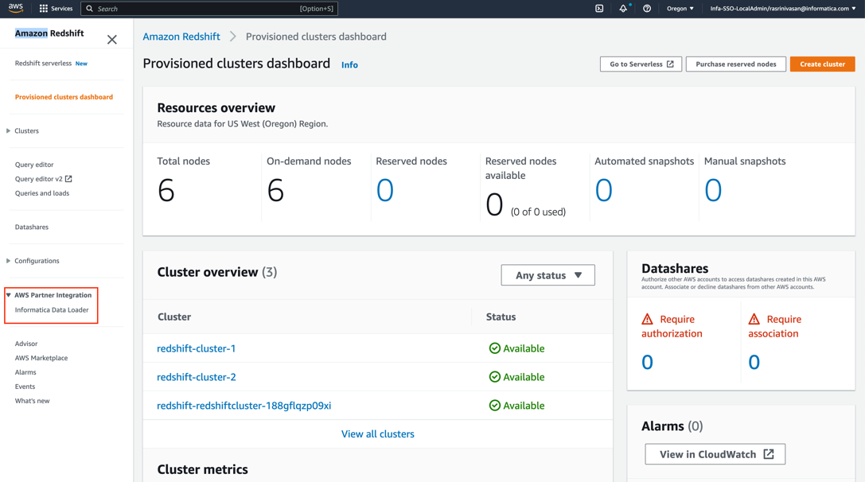865x482 pixels.
Task: Go to Redshift serverless
Action: 43,63
